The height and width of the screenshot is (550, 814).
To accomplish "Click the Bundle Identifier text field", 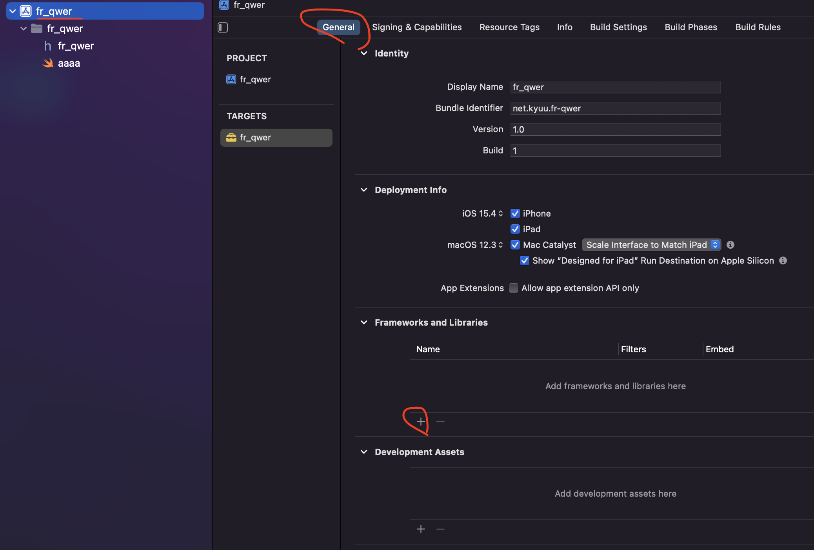I will pos(615,108).
